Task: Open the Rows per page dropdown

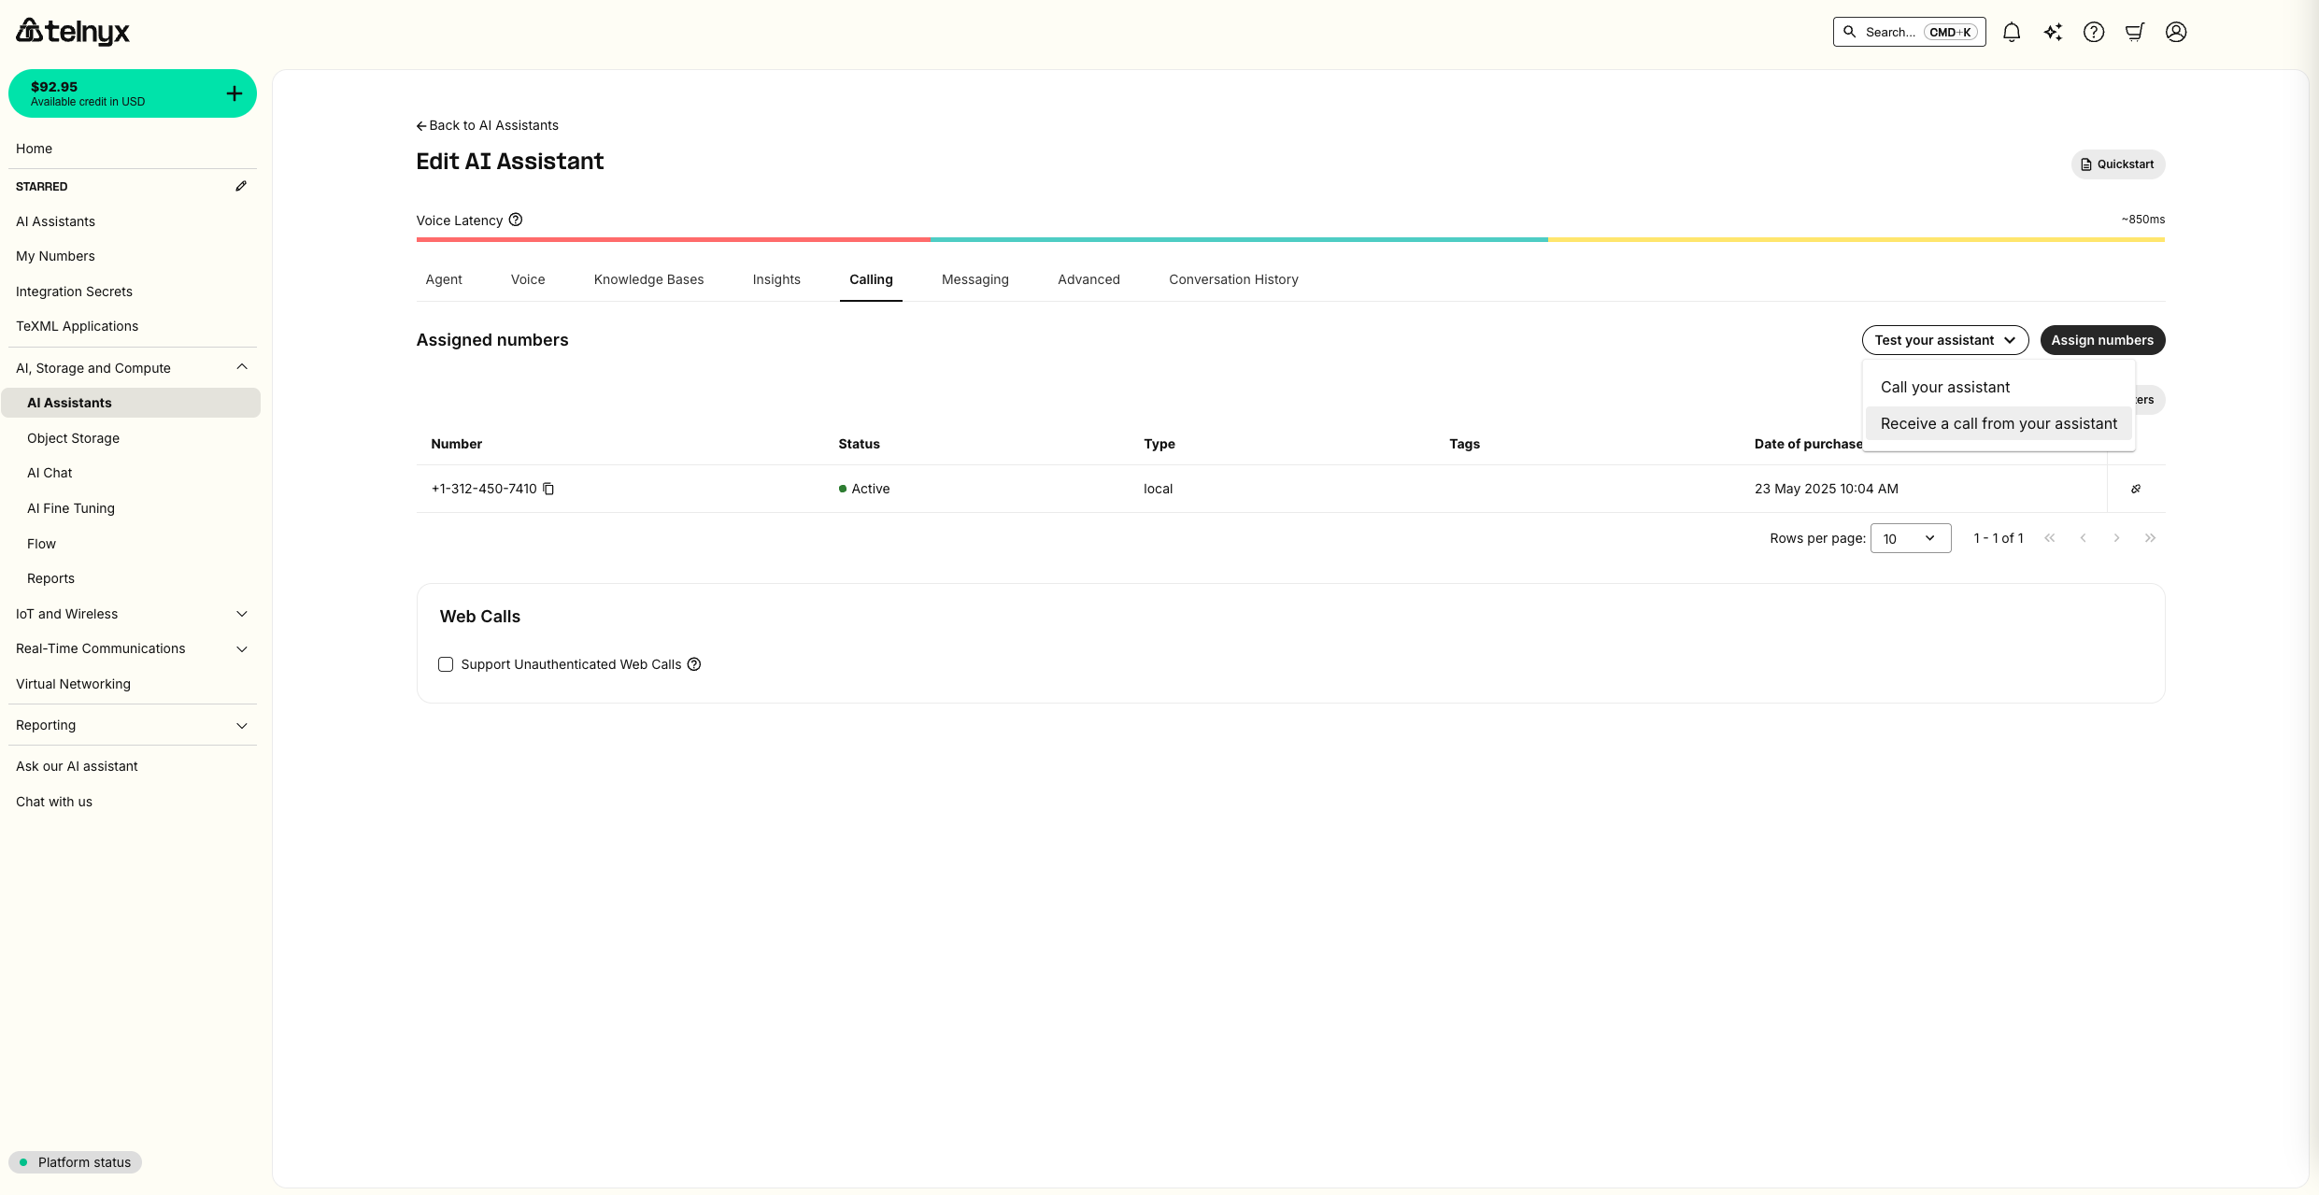Action: click(x=1910, y=538)
